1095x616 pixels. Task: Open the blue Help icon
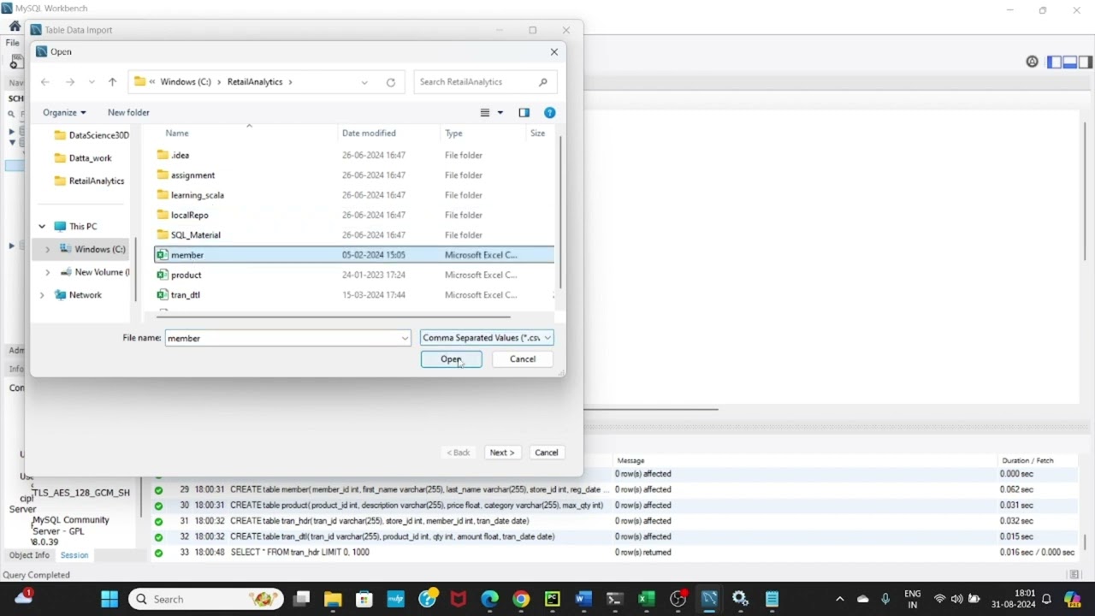tap(550, 113)
